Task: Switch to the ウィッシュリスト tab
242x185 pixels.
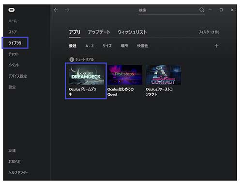Action: (132, 32)
